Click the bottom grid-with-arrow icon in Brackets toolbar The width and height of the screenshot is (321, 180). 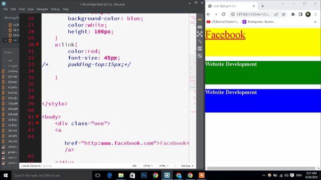[x=200, y=55]
